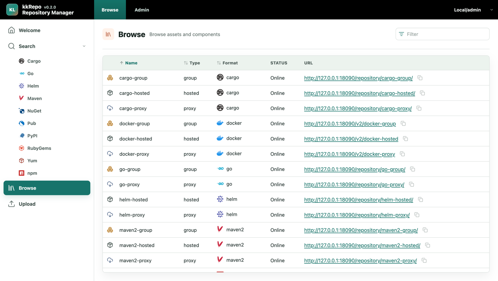The height and width of the screenshot is (281, 498).
Task: Open the Cargo search icon in sidebar
Action: 21,61
